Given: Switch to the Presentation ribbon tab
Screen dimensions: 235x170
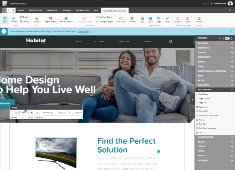Looking at the screenshot, I should point(36,10).
